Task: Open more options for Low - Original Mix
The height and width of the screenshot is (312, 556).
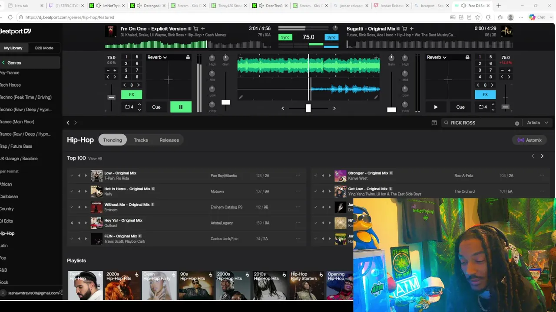Action: tap(298, 175)
